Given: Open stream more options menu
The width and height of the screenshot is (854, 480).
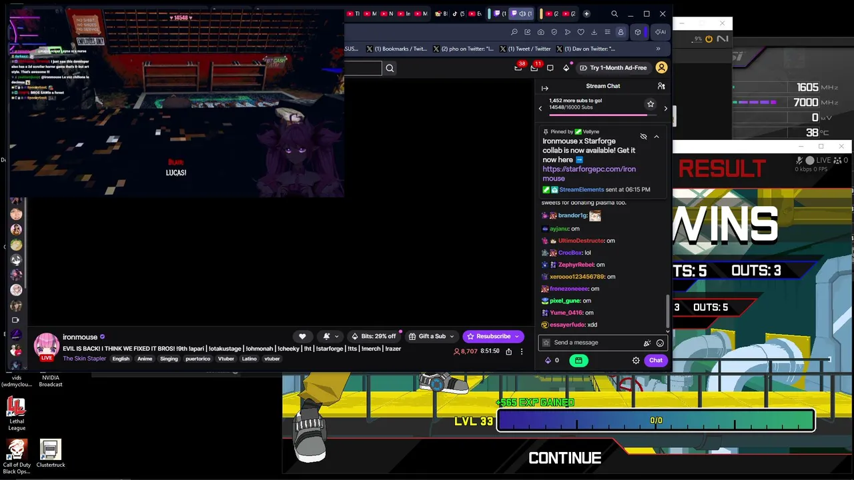Looking at the screenshot, I should point(522,351).
